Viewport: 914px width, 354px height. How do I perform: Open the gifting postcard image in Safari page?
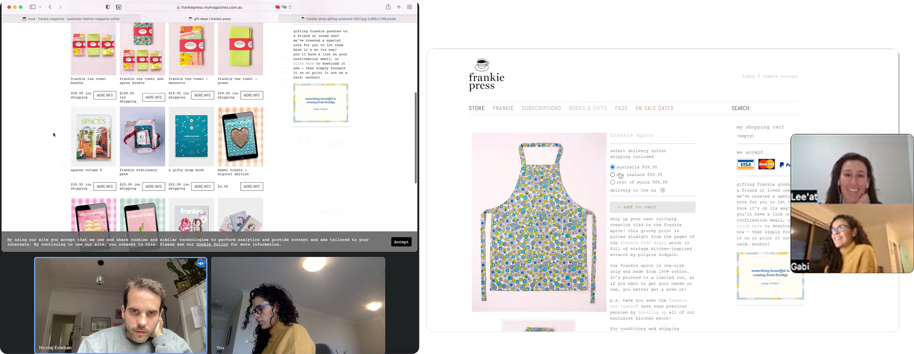(x=321, y=103)
